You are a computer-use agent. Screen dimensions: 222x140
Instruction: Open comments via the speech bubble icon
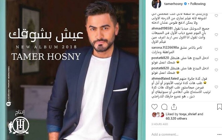coord(164,107)
